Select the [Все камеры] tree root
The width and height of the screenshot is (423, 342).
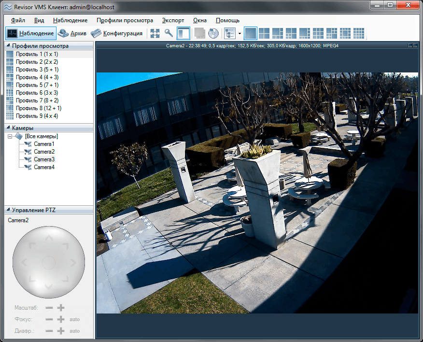tap(41, 136)
